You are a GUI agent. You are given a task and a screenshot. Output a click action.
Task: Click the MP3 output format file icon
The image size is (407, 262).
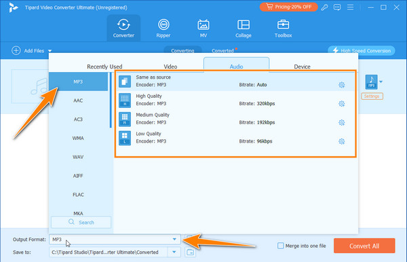tap(371, 82)
